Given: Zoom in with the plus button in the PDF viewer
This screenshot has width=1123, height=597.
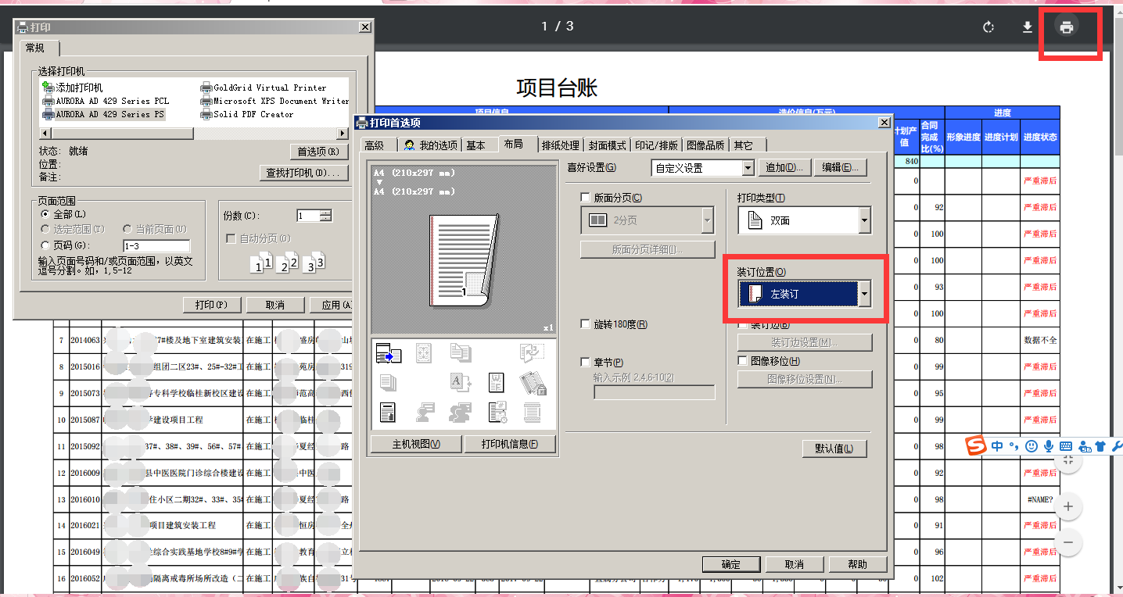Looking at the screenshot, I should point(1067,507).
